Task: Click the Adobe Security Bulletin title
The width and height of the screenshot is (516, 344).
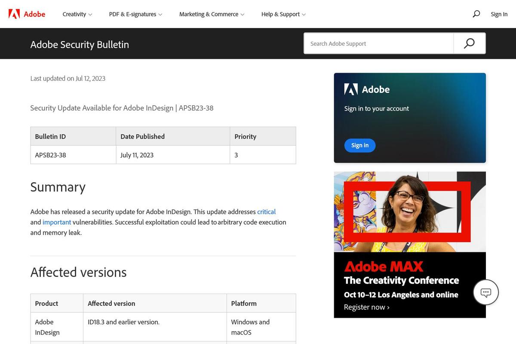Action: (x=80, y=44)
